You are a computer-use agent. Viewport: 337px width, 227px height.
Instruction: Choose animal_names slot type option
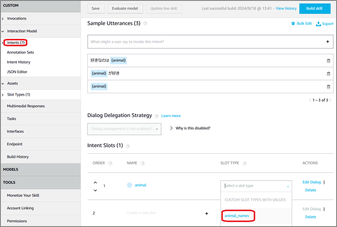click(x=237, y=216)
